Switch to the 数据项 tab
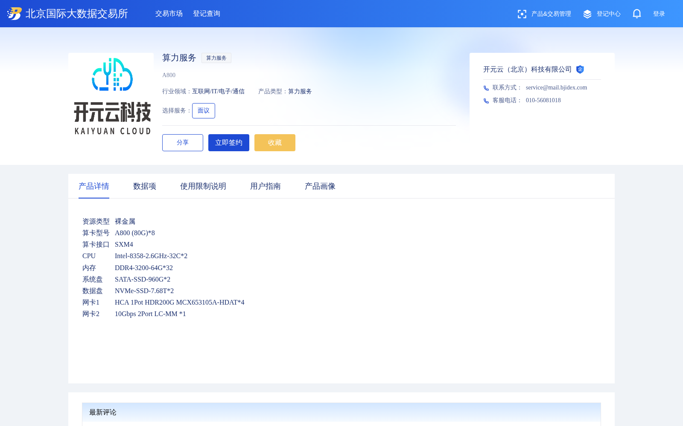The image size is (683, 426). tap(145, 186)
